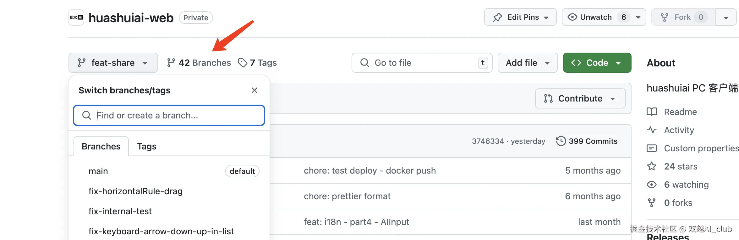Click the Activity pulse icon
The height and width of the screenshot is (240, 739).
point(652,130)
